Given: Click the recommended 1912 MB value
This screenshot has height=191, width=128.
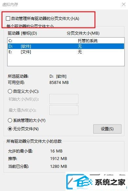Looking at the screenshot, I should (x=59, y=158).
